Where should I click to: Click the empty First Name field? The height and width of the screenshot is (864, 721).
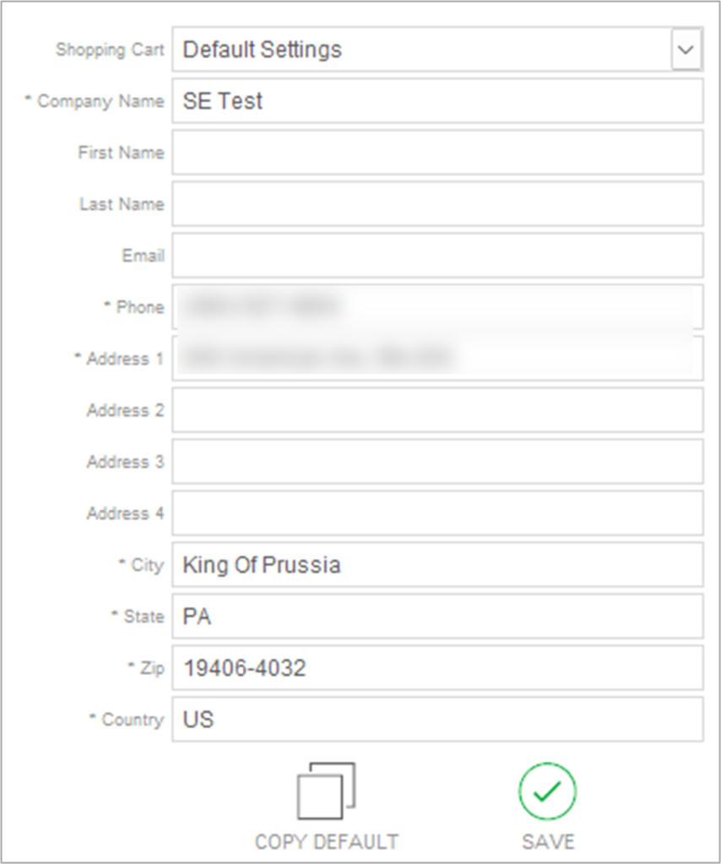coord(436,152)
